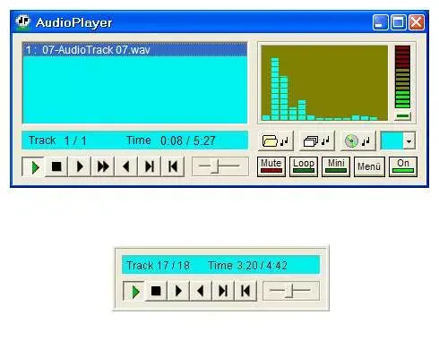Viewport: 439px width, 340px height.
Task: Fast forward with the double-arrow button
Action: [103, 166]
